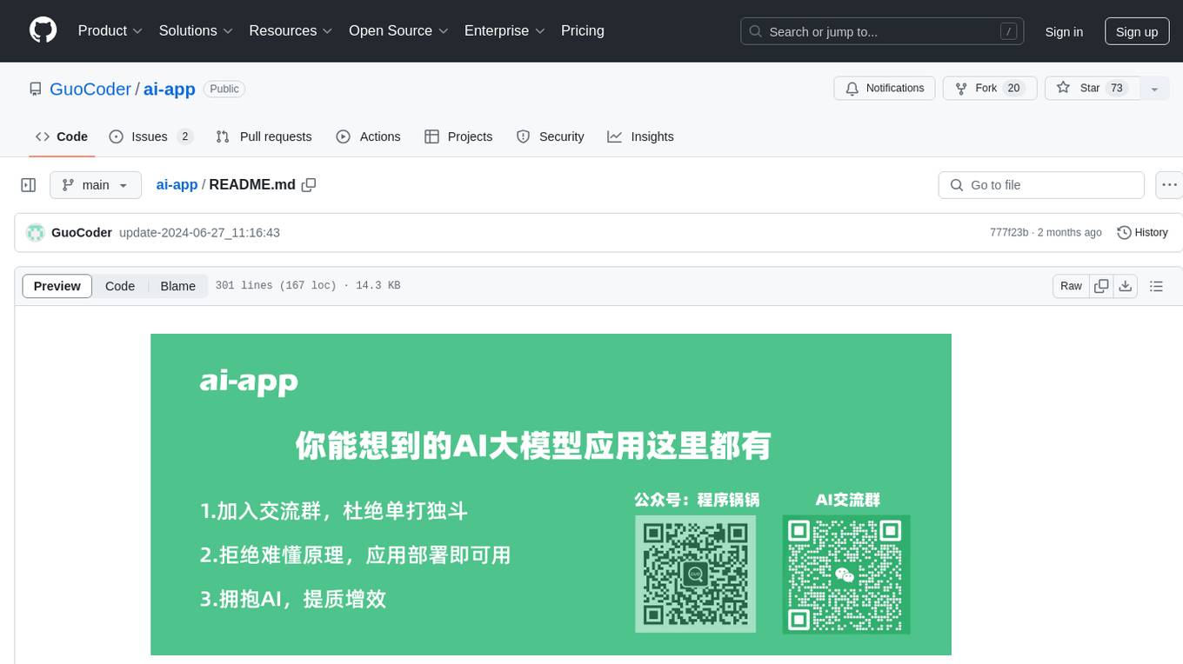This screenshot has width=1183, height=664.
Task: Open the star lists dropdown arrow
Action: click(x=1154, y=89)
